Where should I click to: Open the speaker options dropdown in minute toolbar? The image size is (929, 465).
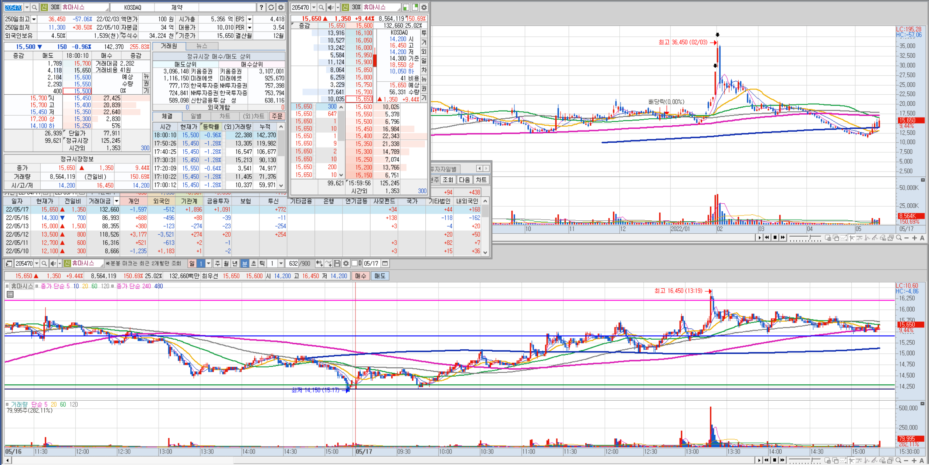coord(59,264)
